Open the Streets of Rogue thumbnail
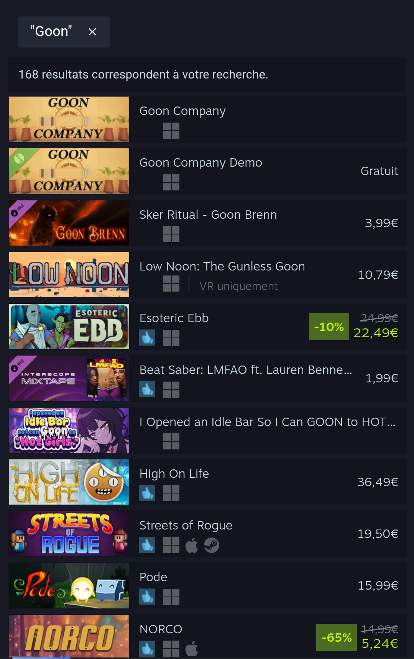 [x=69, y=534]
